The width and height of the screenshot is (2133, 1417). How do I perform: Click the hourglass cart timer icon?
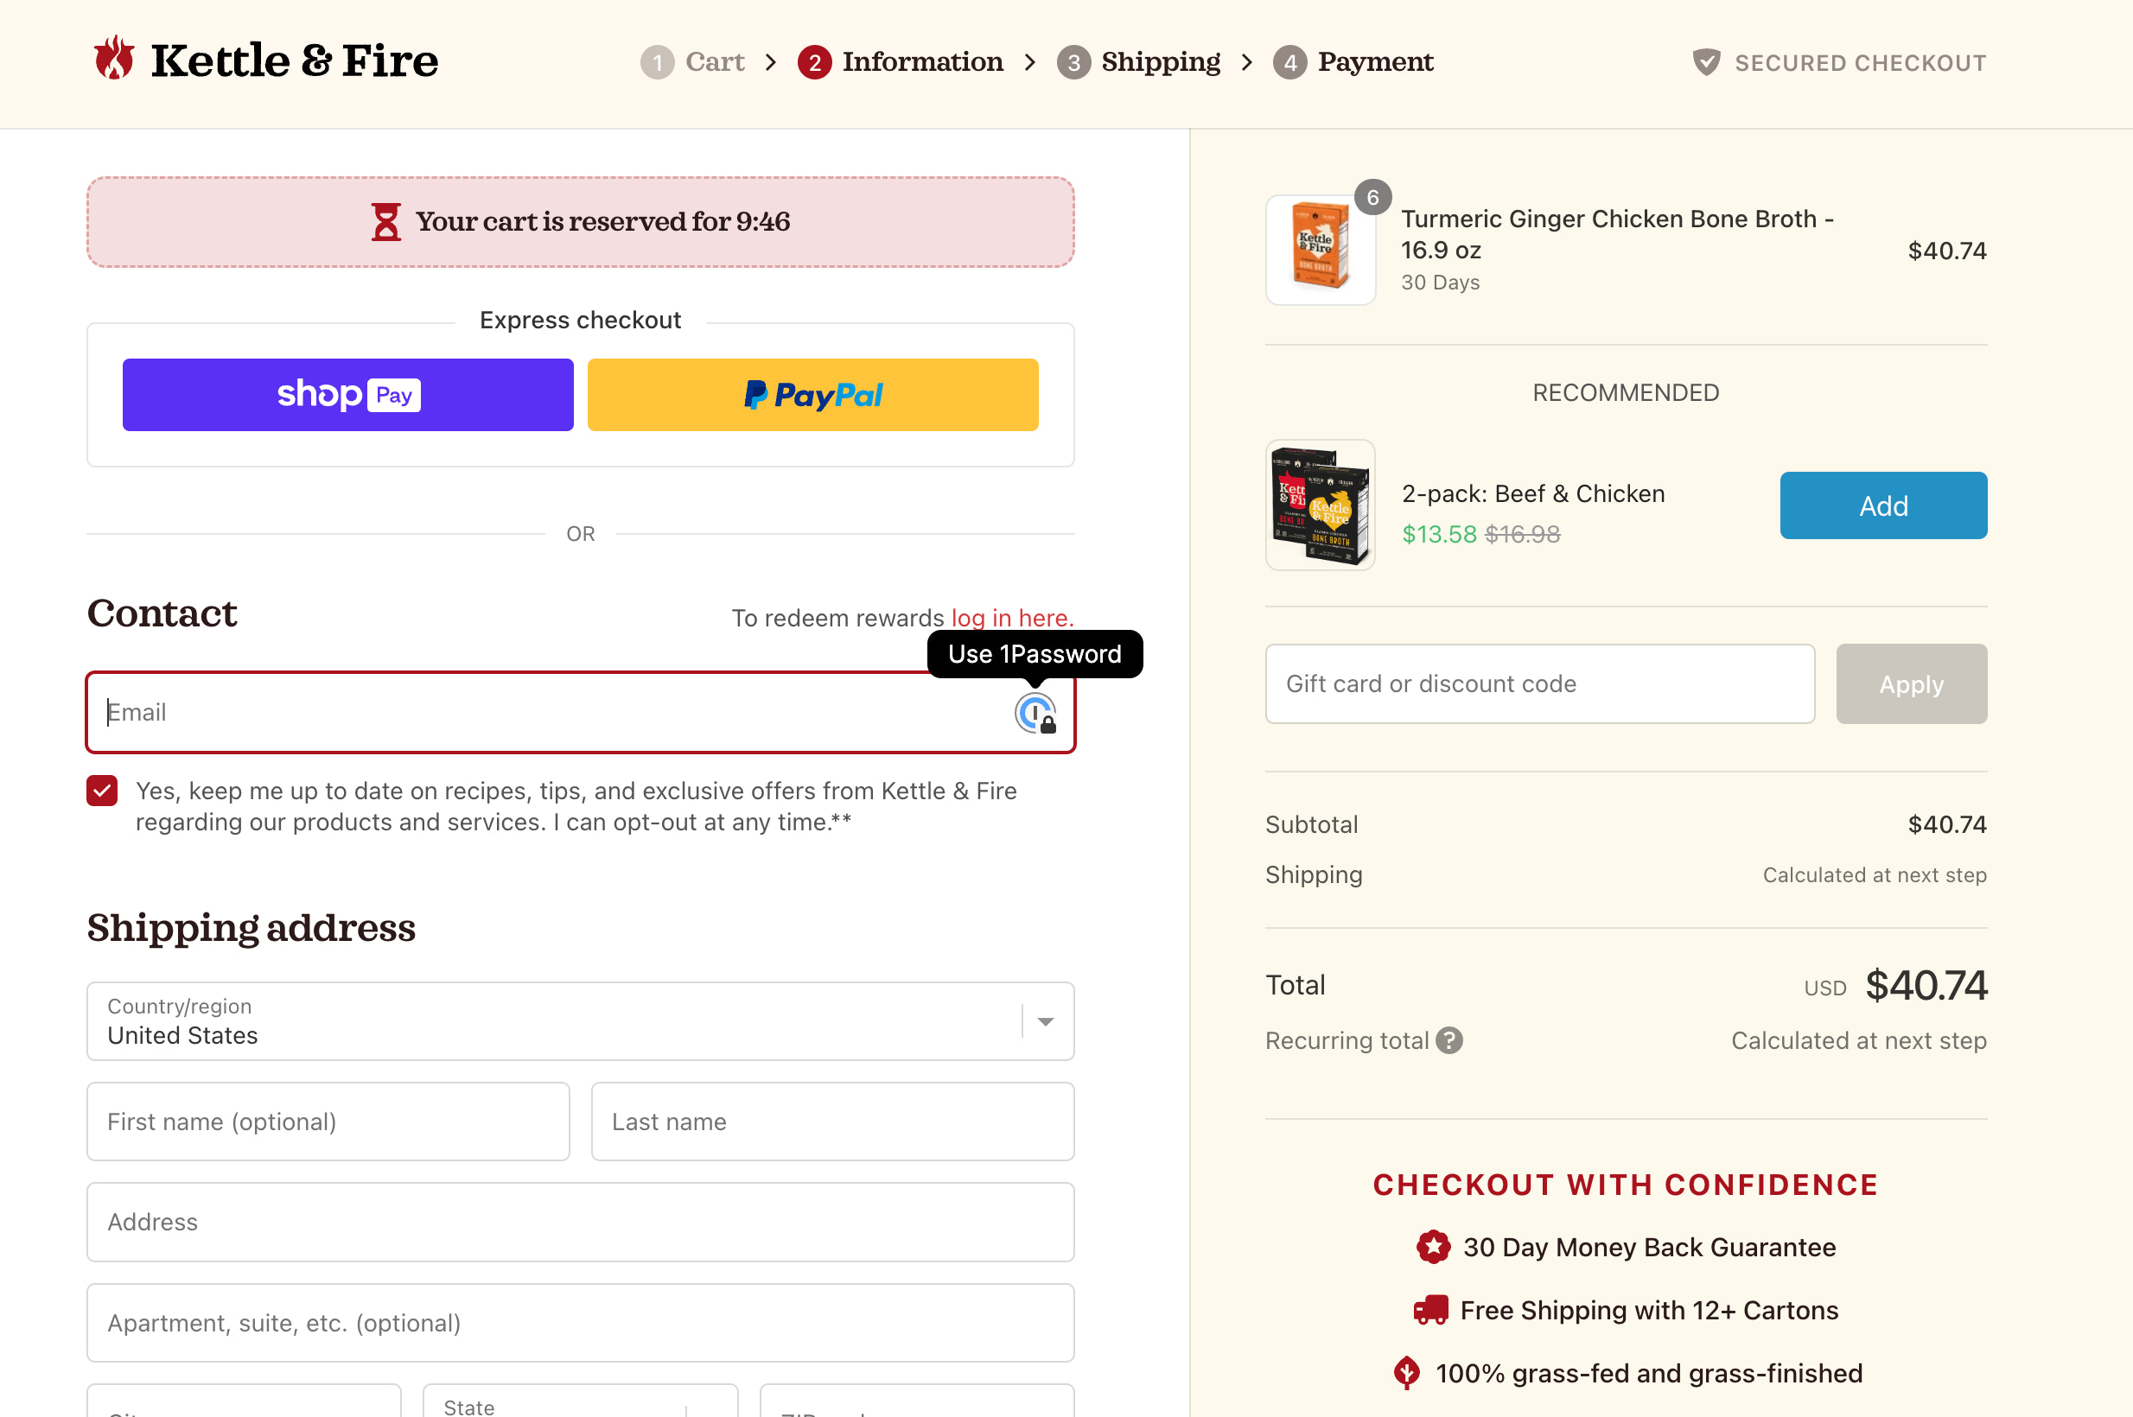click(x=386, y=221)
